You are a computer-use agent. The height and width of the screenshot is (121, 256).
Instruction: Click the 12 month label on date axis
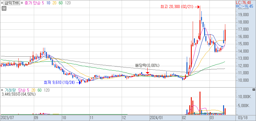tap(124, 118)
